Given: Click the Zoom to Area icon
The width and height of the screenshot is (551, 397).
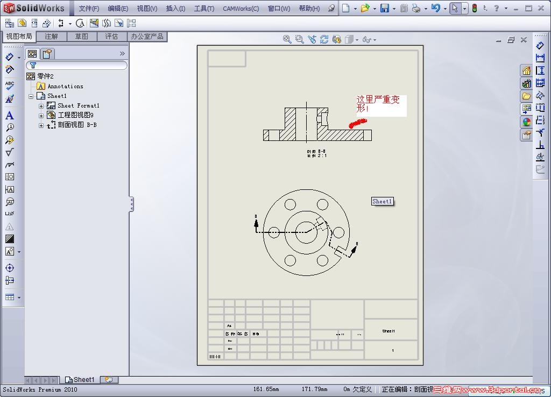Looking at the screenshot, I should 299,39.
